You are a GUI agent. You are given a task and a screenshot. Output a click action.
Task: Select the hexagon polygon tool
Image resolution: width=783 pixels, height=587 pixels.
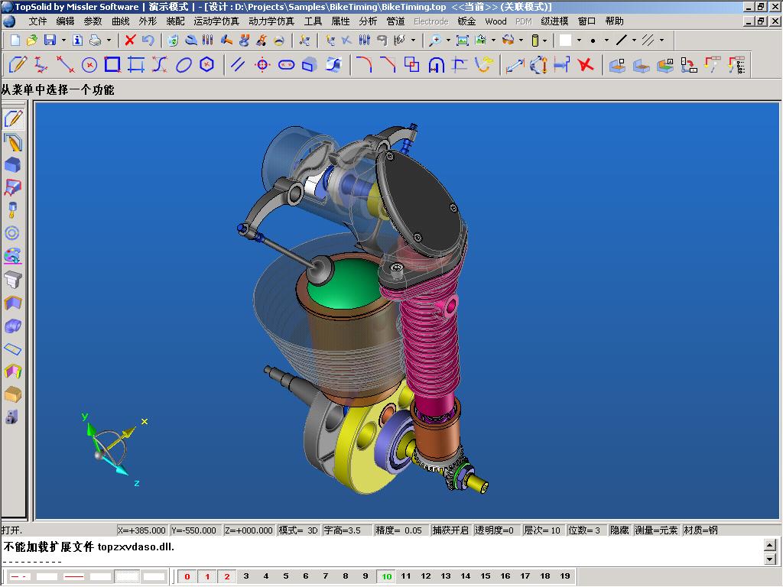(206, 64)
